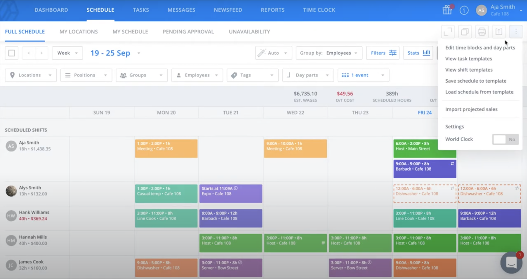
Task: Switch to the Pending Approval tab
Action: (x=188, y=32)
